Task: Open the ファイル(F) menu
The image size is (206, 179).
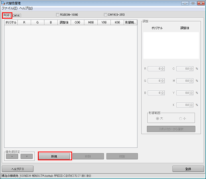Action: [x=10, y=8]
